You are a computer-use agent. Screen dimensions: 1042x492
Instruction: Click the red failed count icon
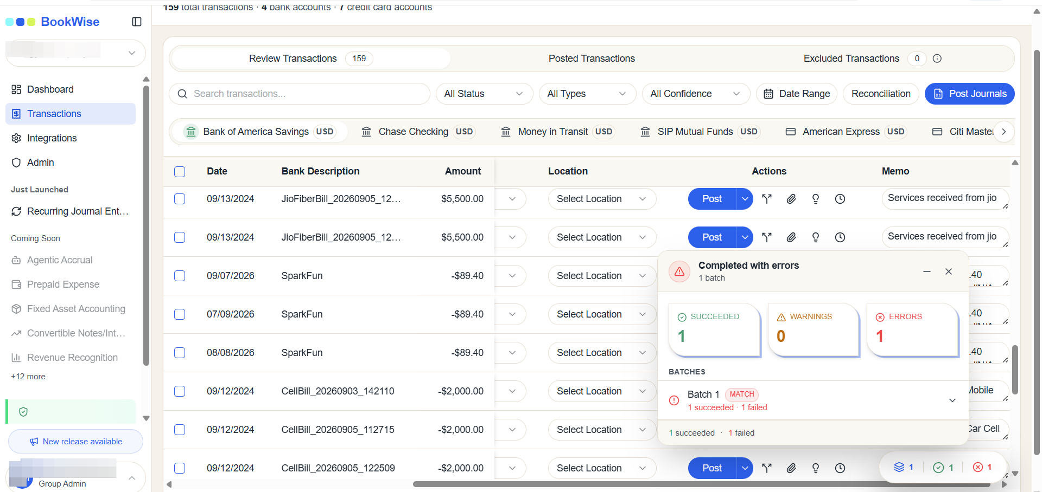coord(982,467)
